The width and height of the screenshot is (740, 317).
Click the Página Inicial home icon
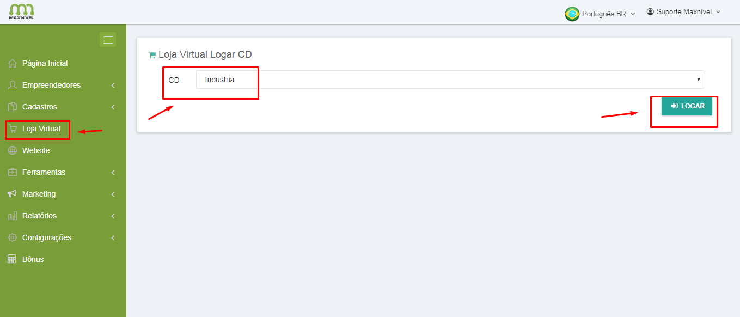click(x=13, y=64)
